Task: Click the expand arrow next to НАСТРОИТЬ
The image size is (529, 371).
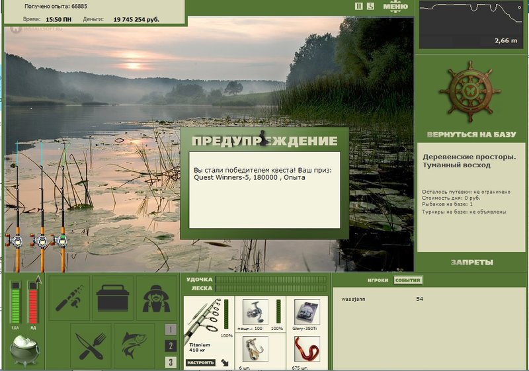Action: pyautogui.click(x=225, y=363)
